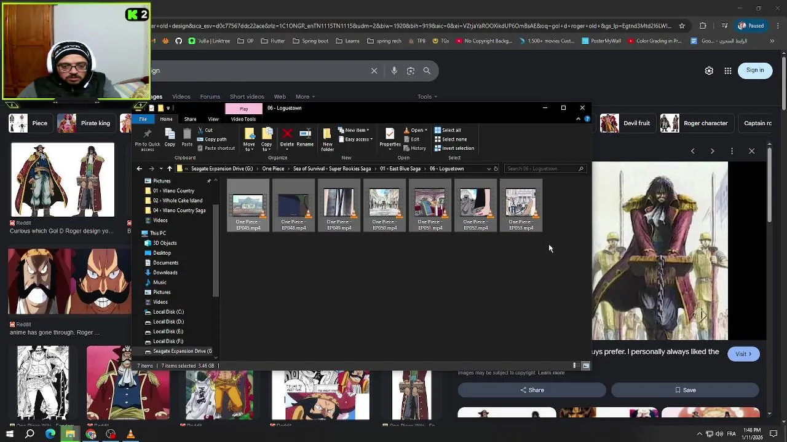Click Edit in the Open group
This screenshot has height=442, width=787.
click(412, 139)
